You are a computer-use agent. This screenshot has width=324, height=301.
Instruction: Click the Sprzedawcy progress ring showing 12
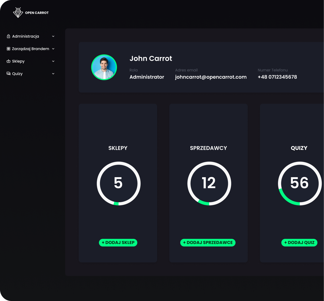coord(209,183)
